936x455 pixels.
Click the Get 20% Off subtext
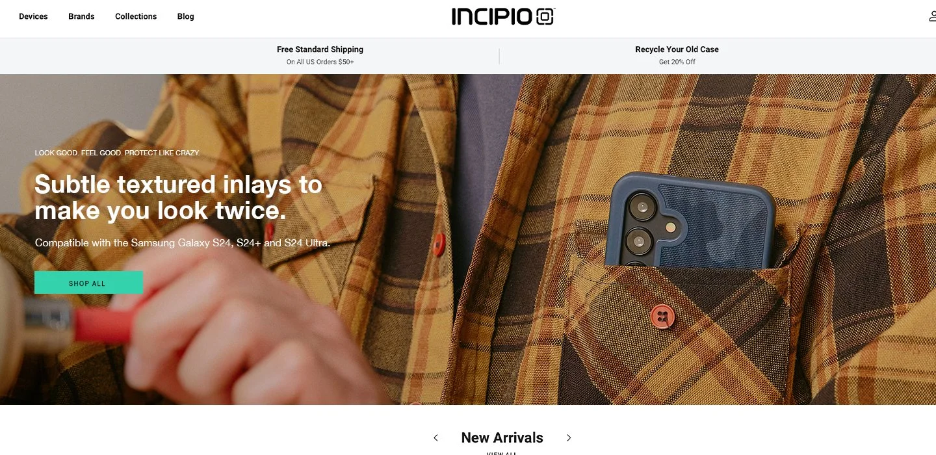677,62
